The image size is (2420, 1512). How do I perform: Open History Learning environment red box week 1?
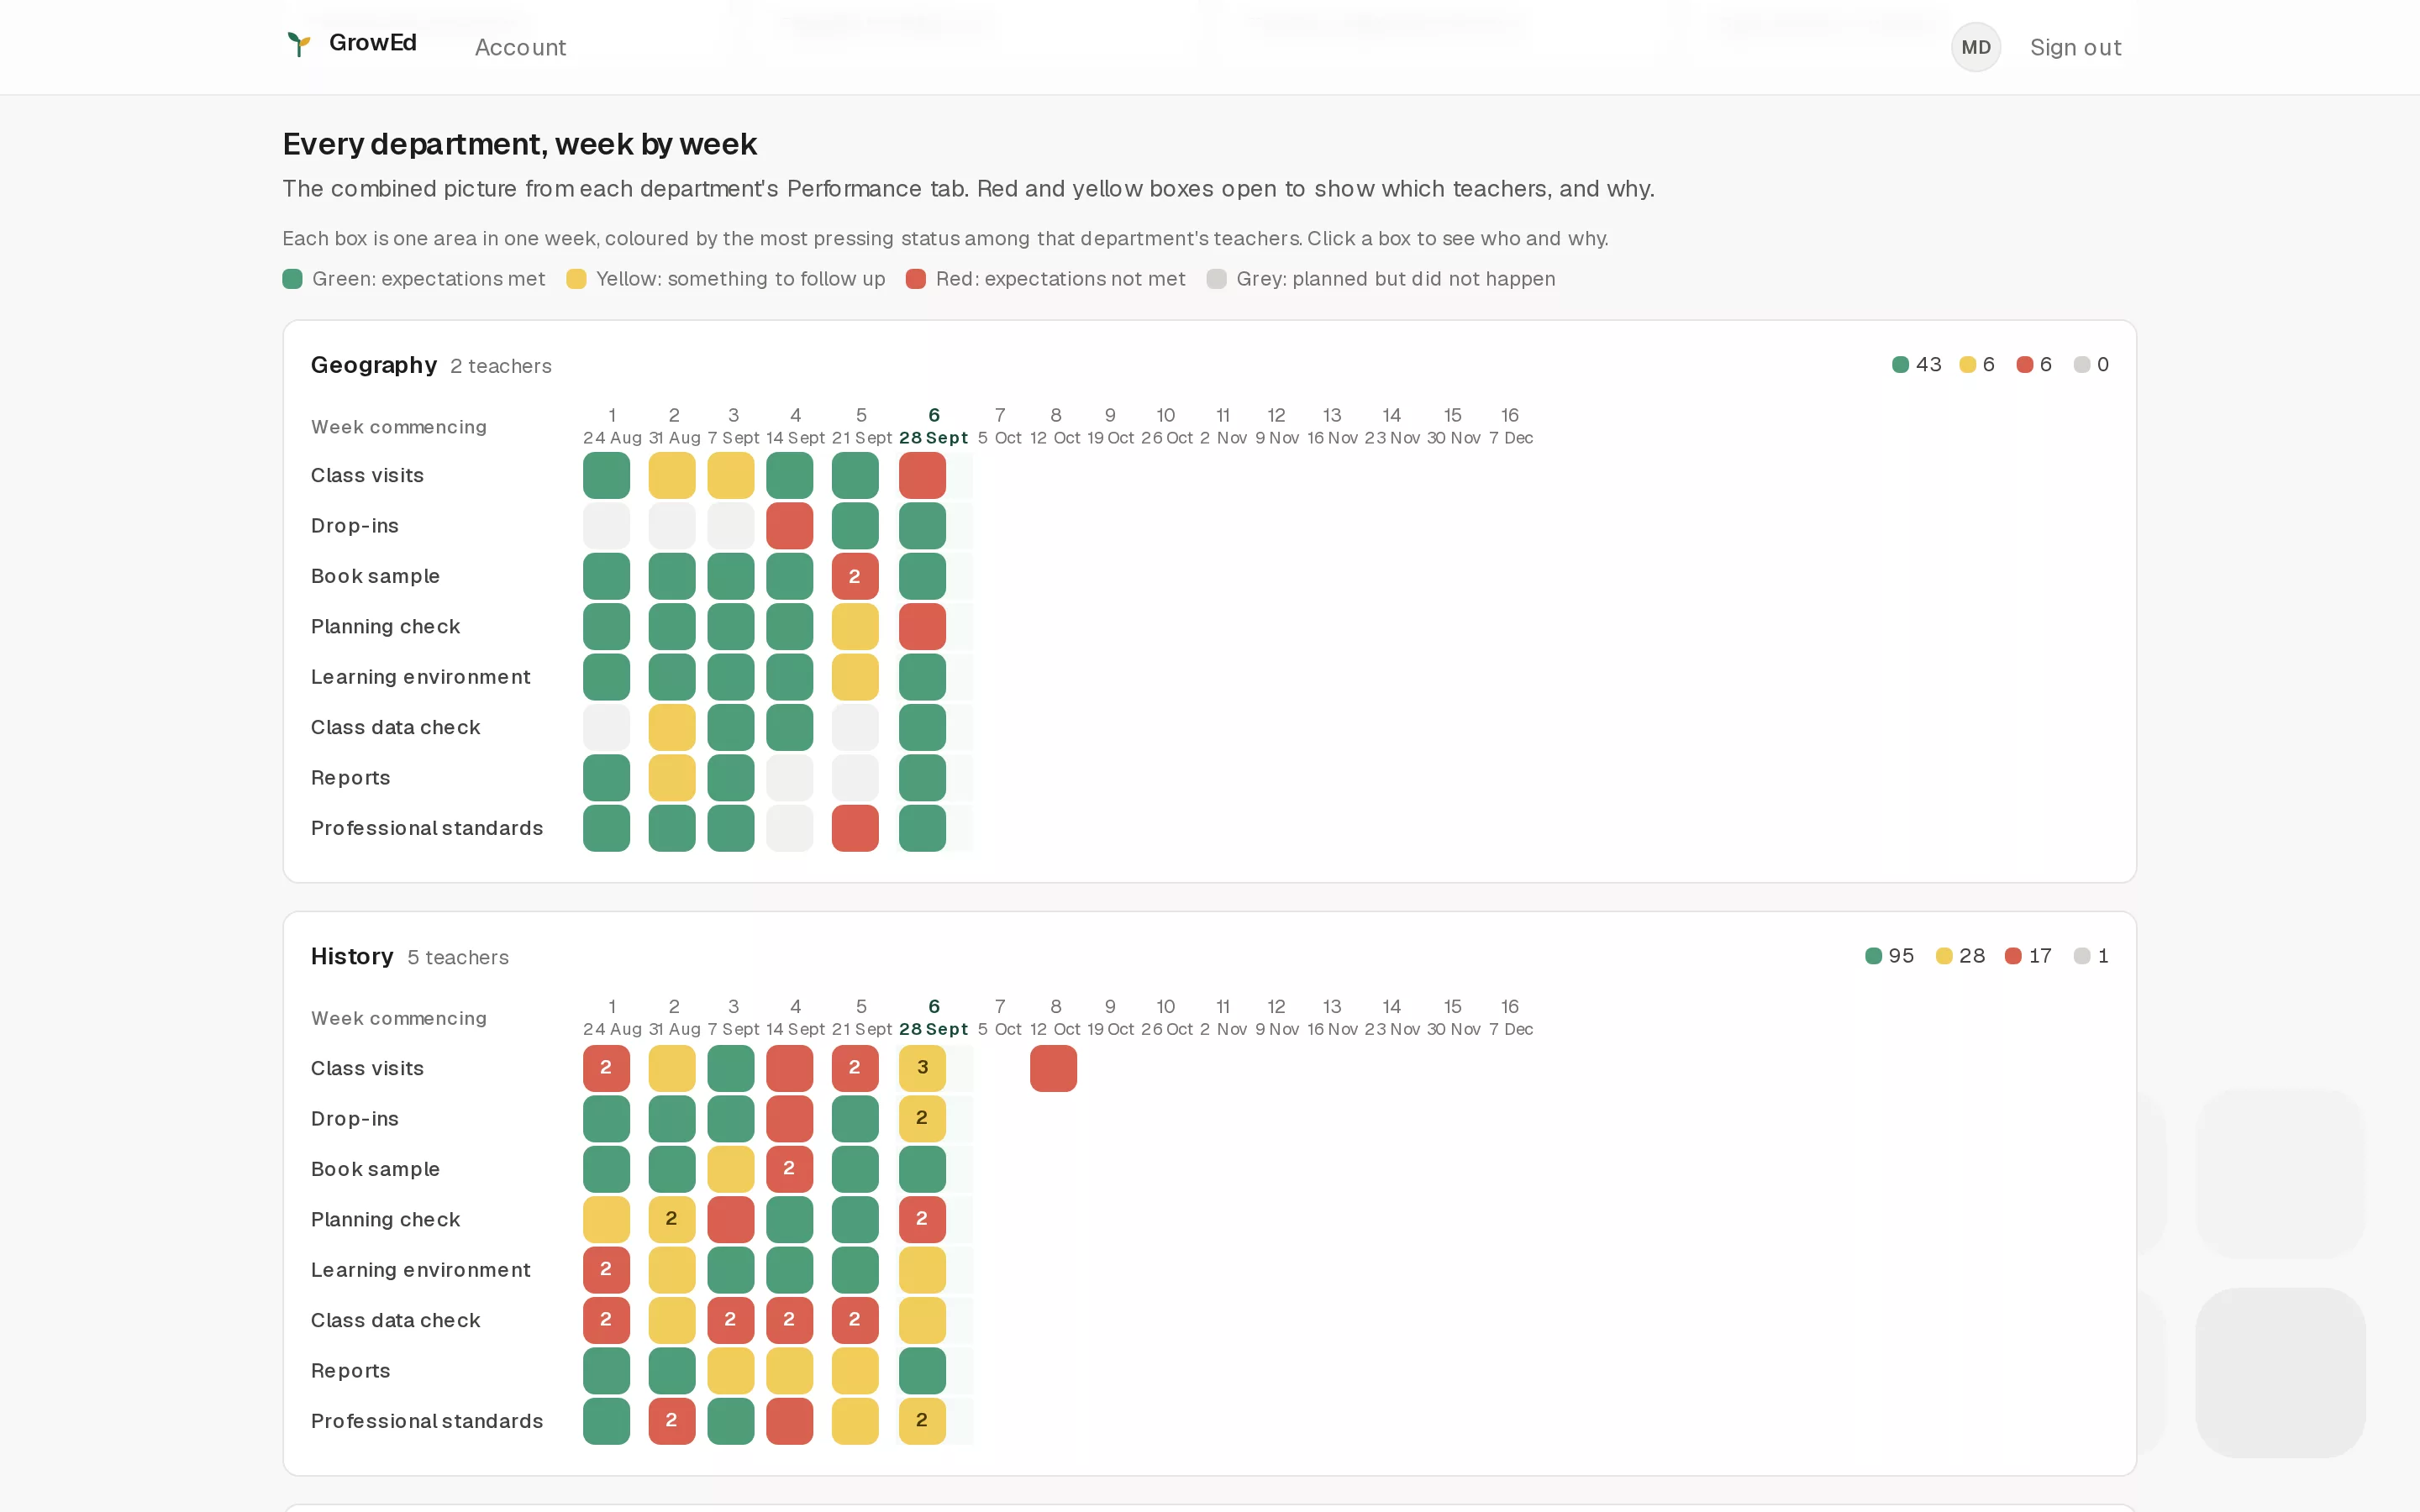(607, 1270)
